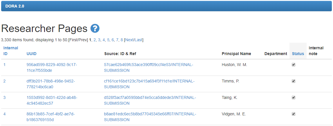This screenshot has height=126, width=333.
Task: Click the Next pagination link
Action: point(129,40)
